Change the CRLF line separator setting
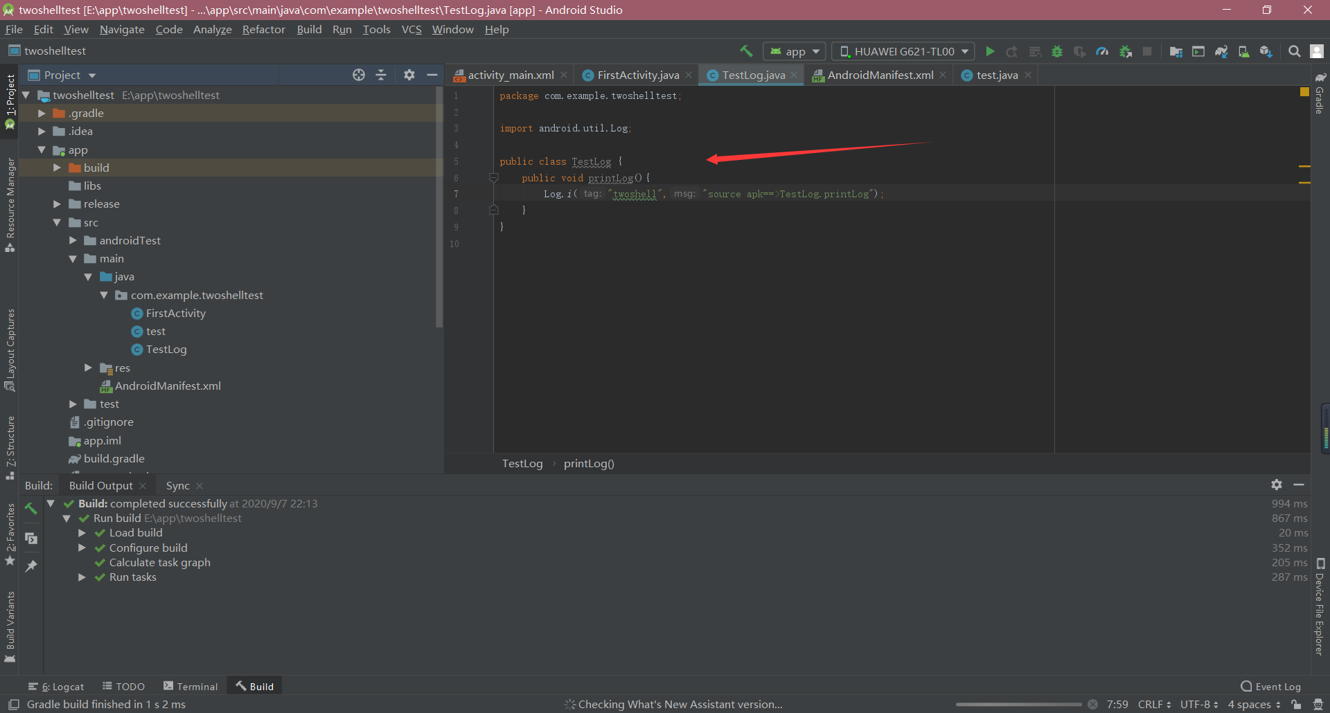The height and width of the screenshot is (713, 1330). tap(1154, 705)
